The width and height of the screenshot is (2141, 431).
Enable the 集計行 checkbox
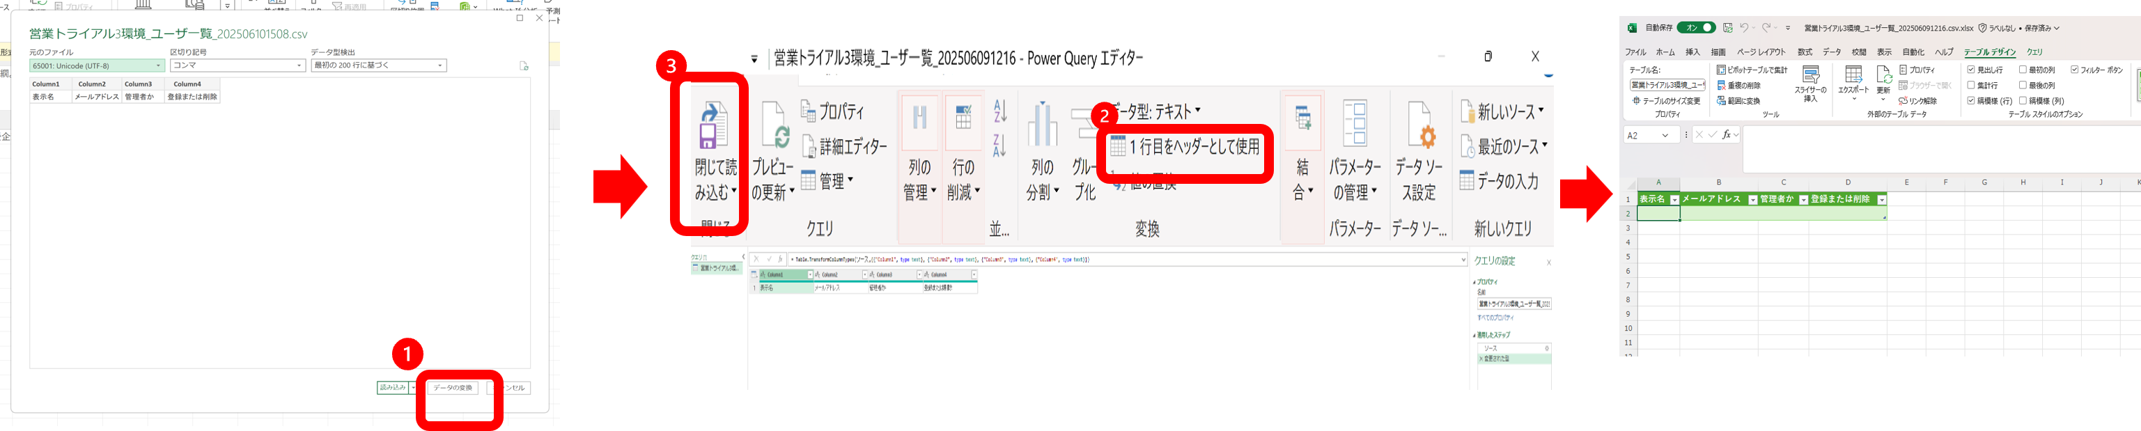coord(1972,86)
